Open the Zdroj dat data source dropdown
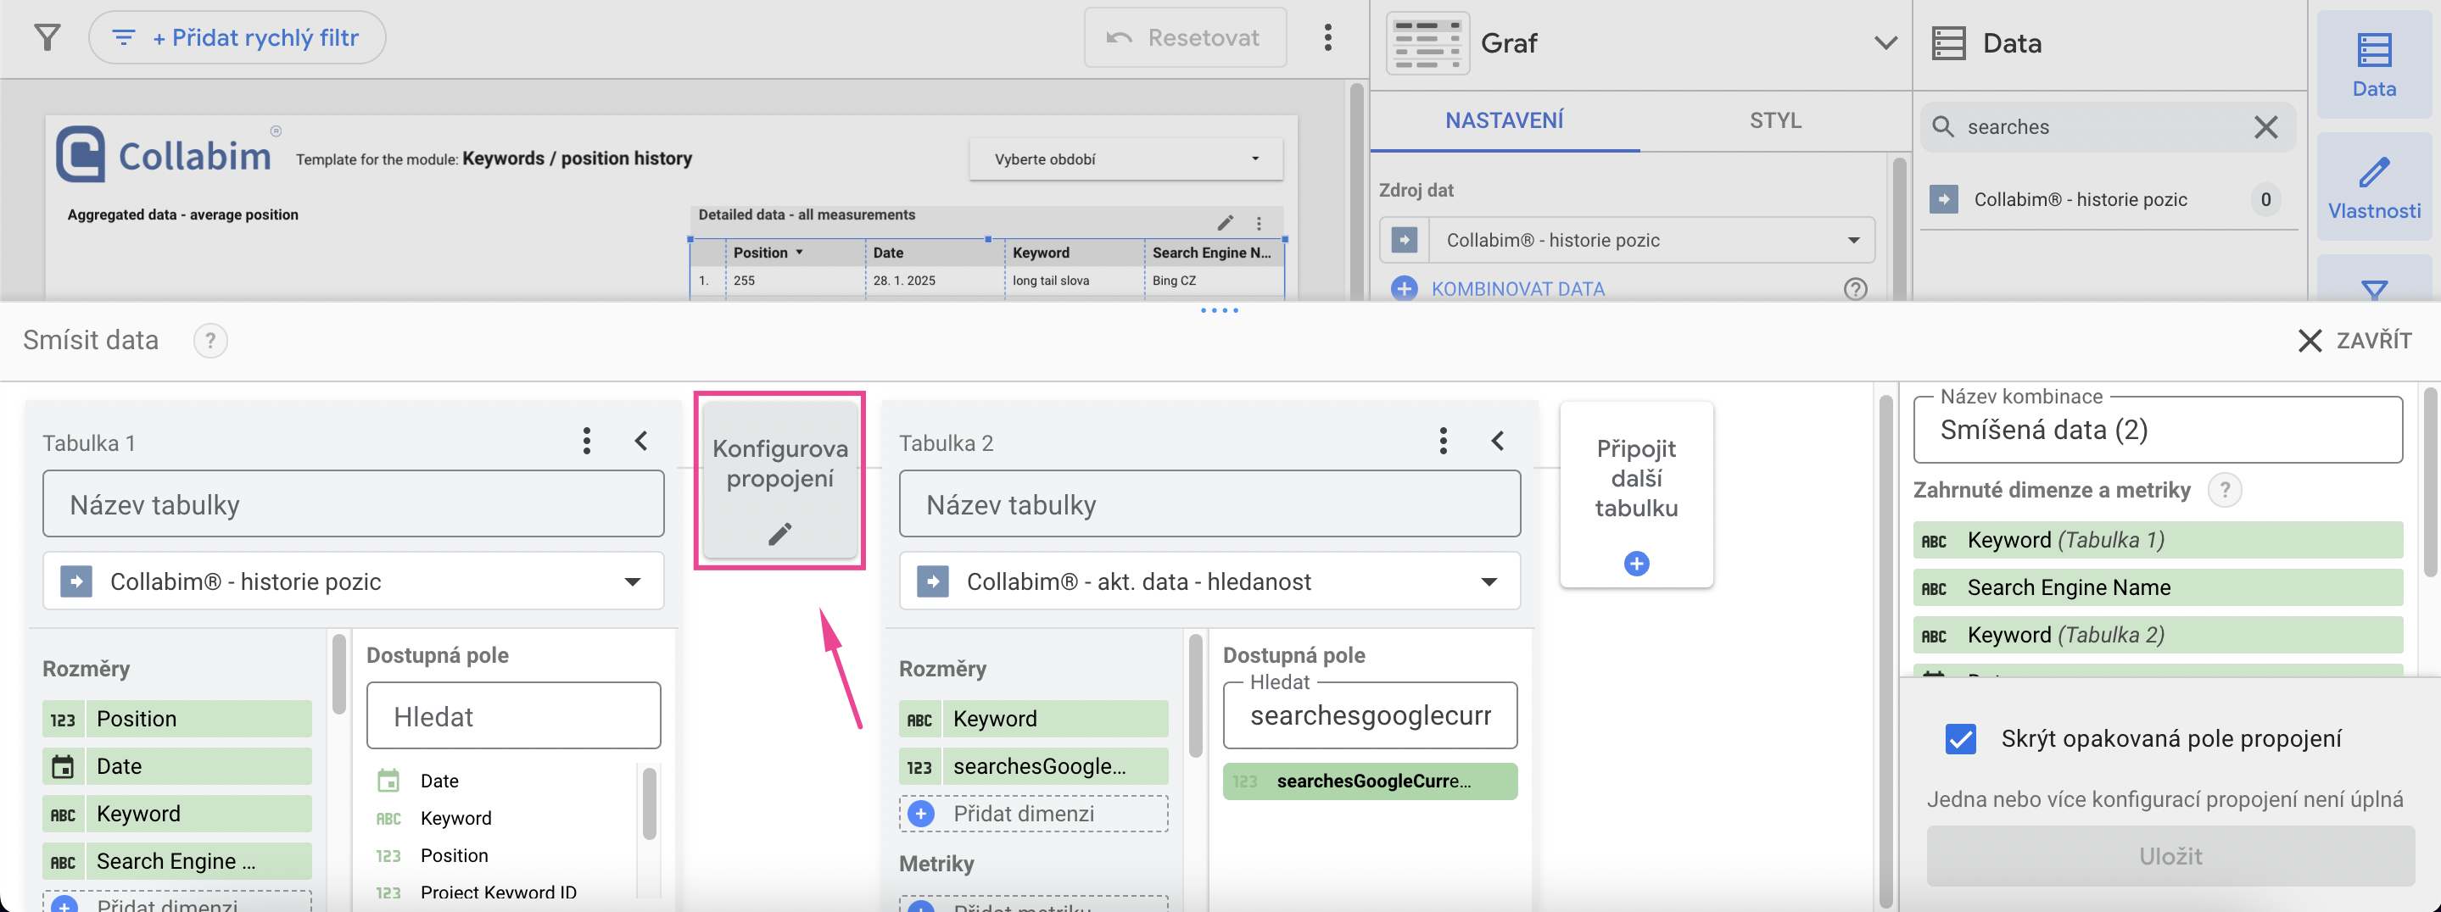This screenshot has height=912, width=2441. click(x=1626, y=241)
